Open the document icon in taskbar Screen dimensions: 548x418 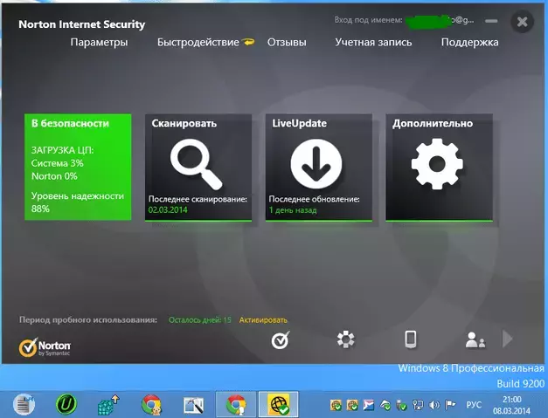click(24, 405)
